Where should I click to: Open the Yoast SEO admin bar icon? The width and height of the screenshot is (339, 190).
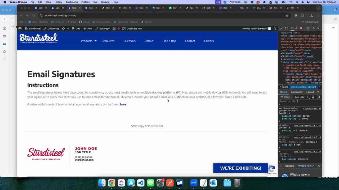tap(114, 28)
